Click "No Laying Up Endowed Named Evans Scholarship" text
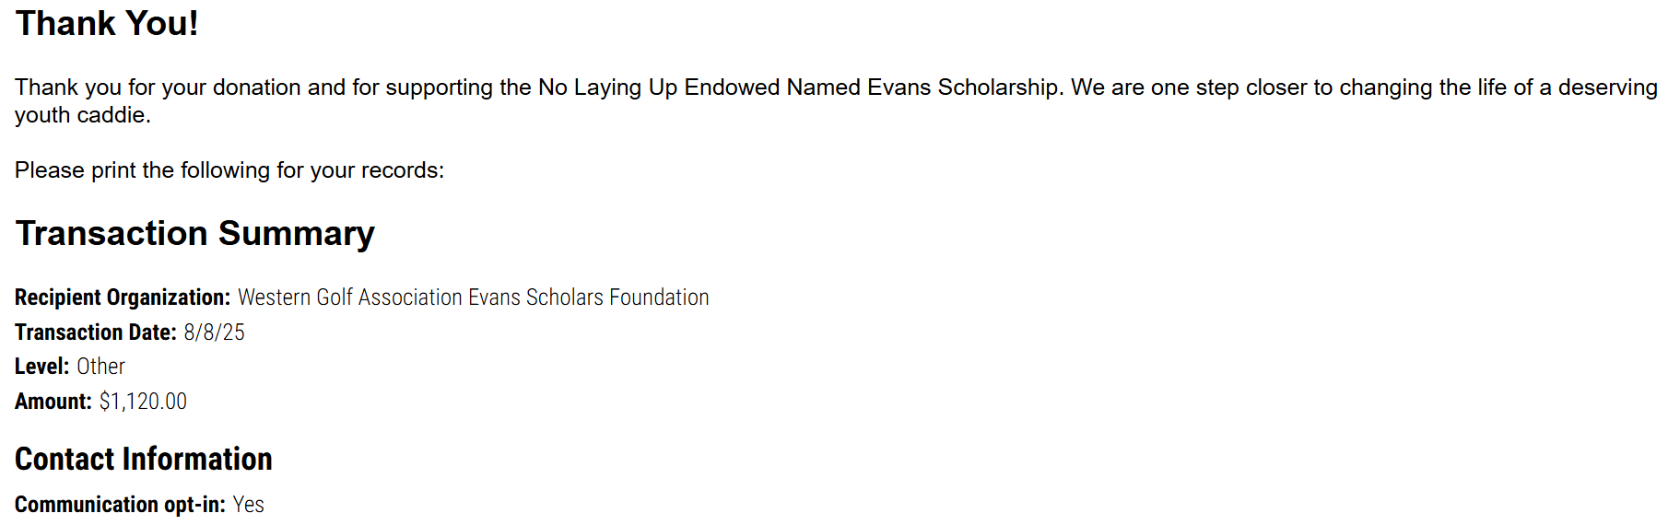Viewport: 1680px width, 525px height. [798, 87]
